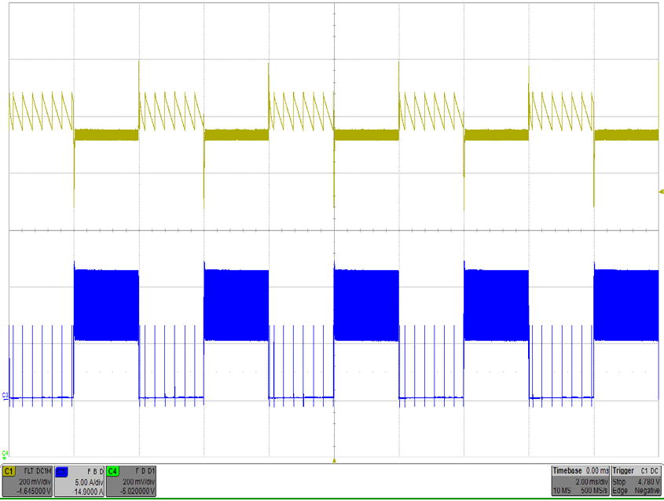Viewport: 664px width, 501px height.
Task: Click the trigger level value 4.780 V
Action: (x=647, y=481)
